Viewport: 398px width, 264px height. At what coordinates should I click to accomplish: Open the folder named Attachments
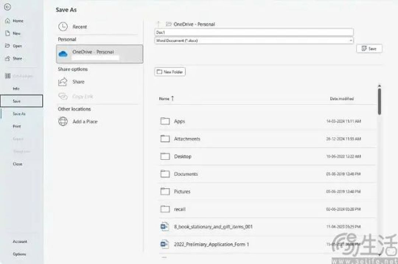point(187,139)
